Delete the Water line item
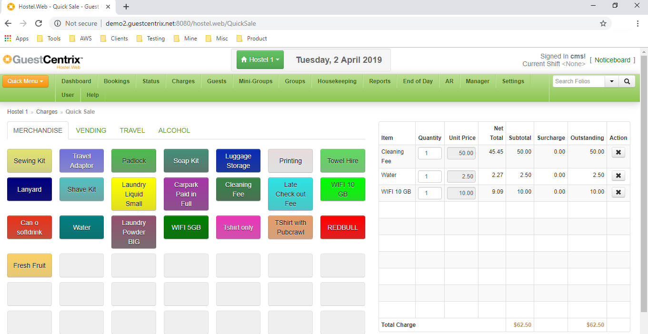 (618, 176)
